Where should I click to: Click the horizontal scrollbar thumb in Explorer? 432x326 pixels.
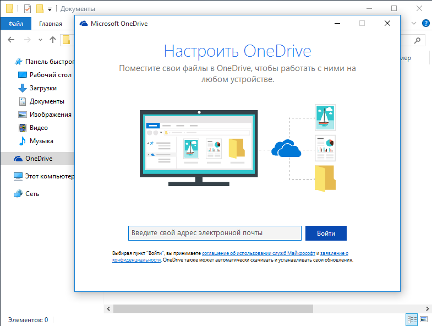tap(213, 308)
